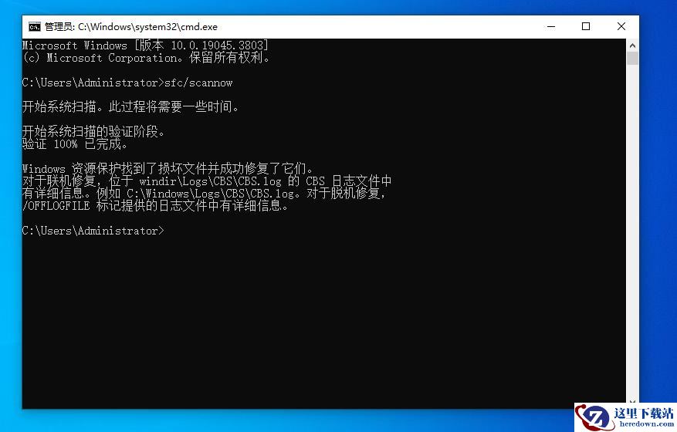Click the scrollbar up arrow

coord(632,45)
